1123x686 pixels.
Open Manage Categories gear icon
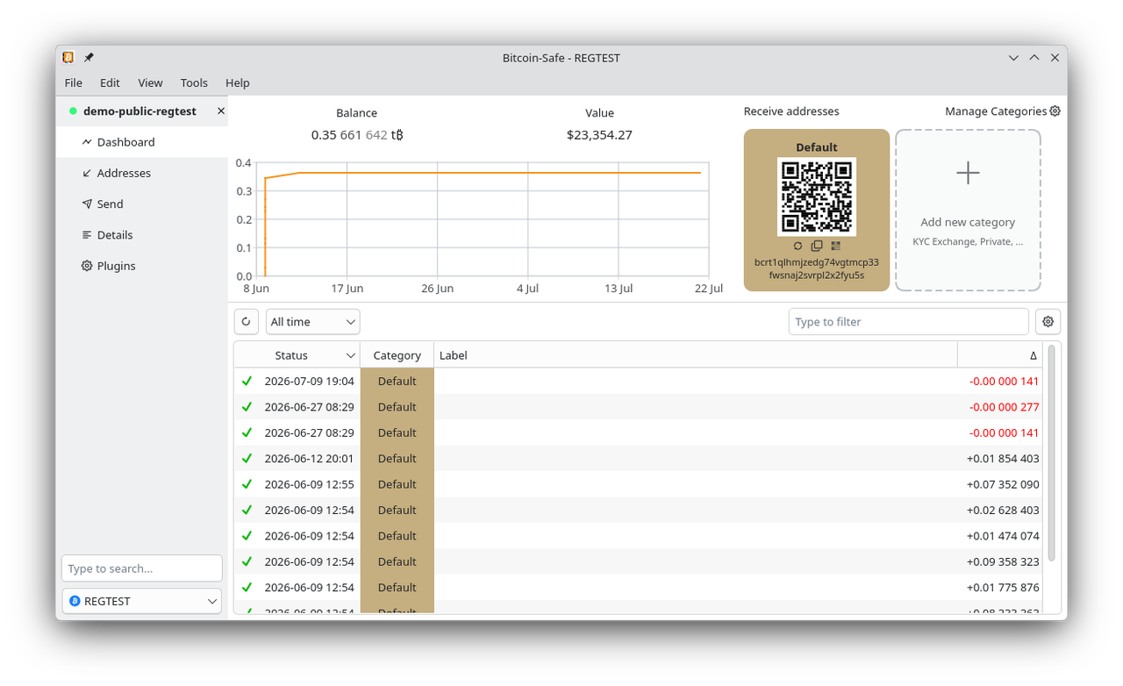[1055, 111]
